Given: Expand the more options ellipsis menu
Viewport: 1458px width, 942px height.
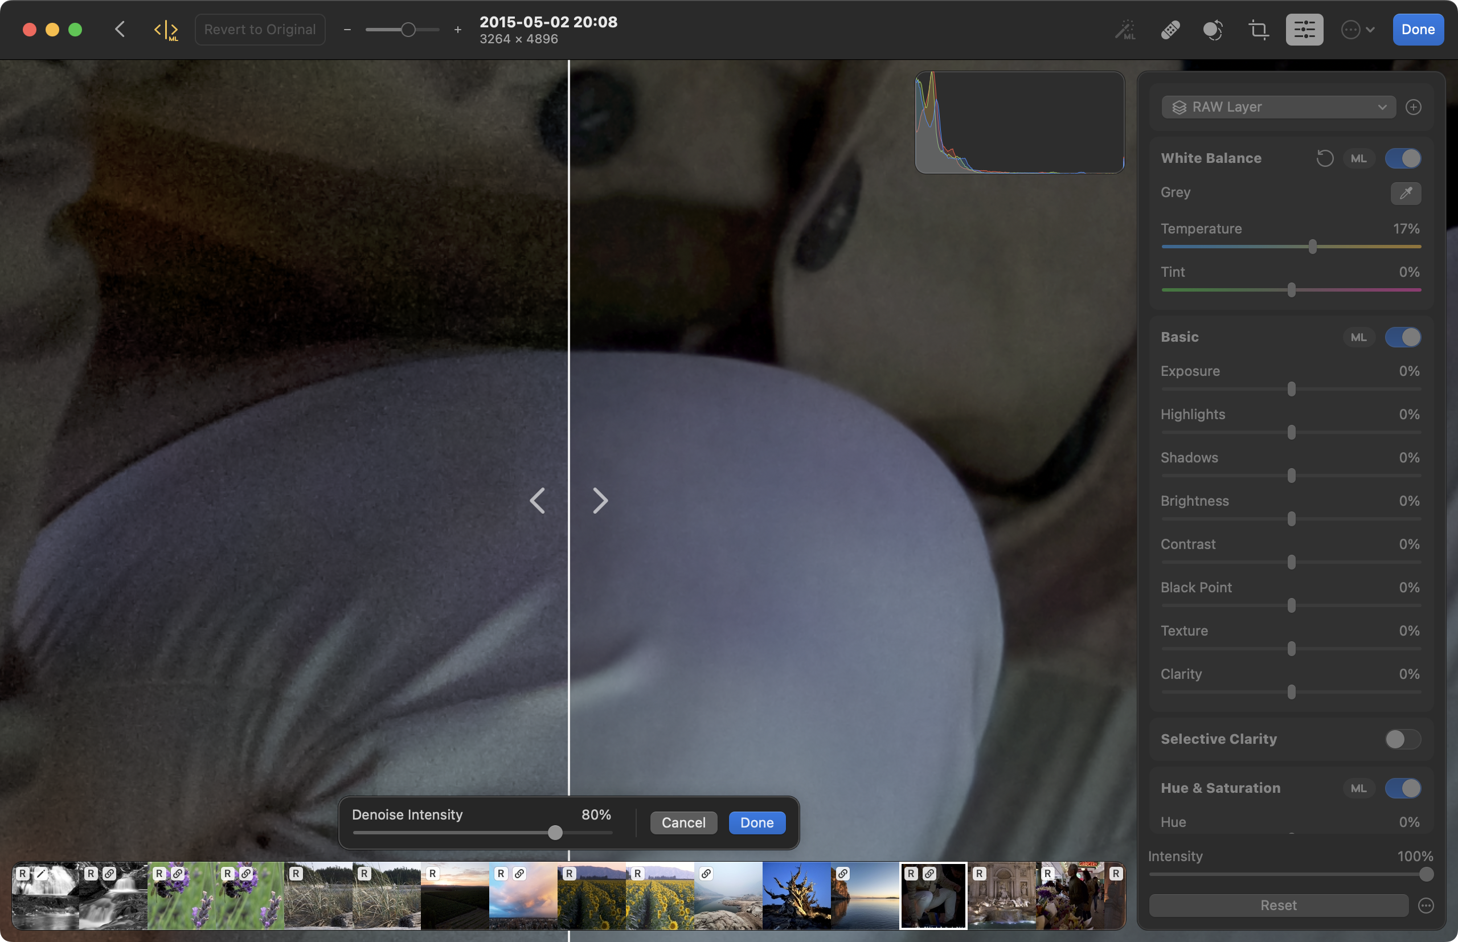Looking at the screenshot, I should pyautogui.click(x=1357, y=30).
